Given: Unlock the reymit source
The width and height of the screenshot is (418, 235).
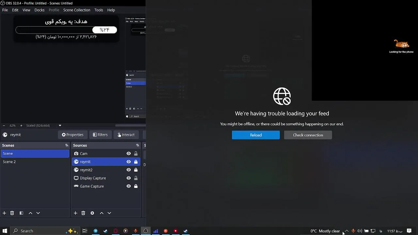Looking at the screenshot, I should tap(136, 162).
